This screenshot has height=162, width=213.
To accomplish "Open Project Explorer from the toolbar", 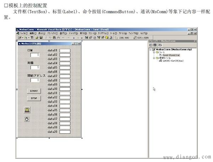I will click(86, 37).
